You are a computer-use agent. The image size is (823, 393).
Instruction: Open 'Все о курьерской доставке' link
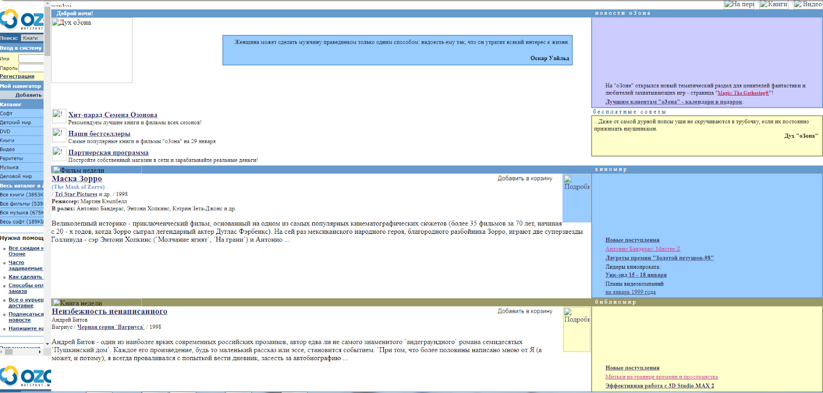click(x=26, y=303)
